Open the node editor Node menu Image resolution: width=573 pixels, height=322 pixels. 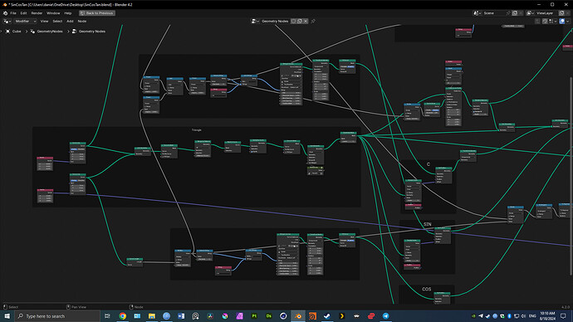(82, 22)
